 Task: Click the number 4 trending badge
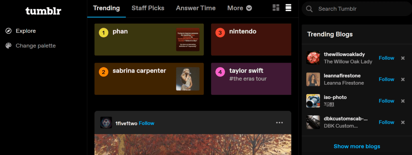click(220, 72)
